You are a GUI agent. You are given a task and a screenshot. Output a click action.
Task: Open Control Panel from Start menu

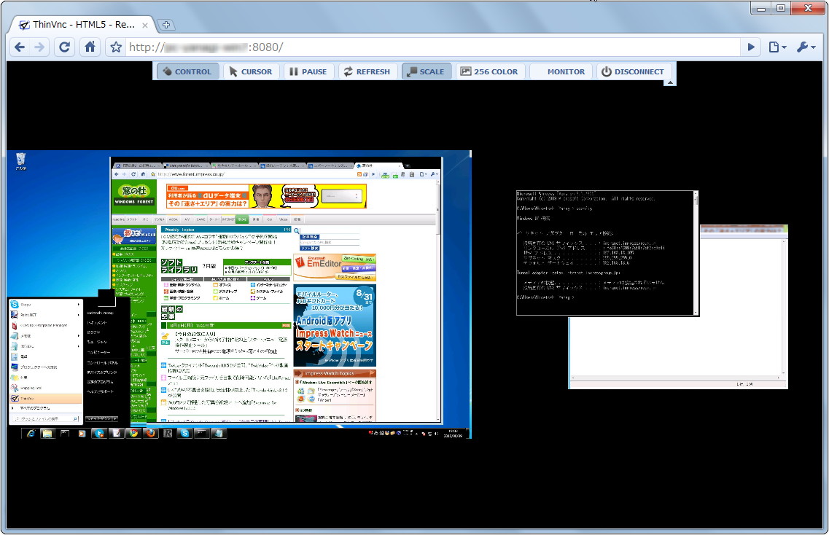[x=103, y=363]
